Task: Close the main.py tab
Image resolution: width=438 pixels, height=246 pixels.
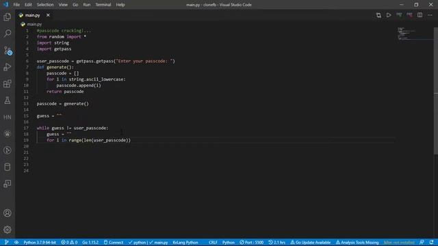Action: (x=48, y=15)
